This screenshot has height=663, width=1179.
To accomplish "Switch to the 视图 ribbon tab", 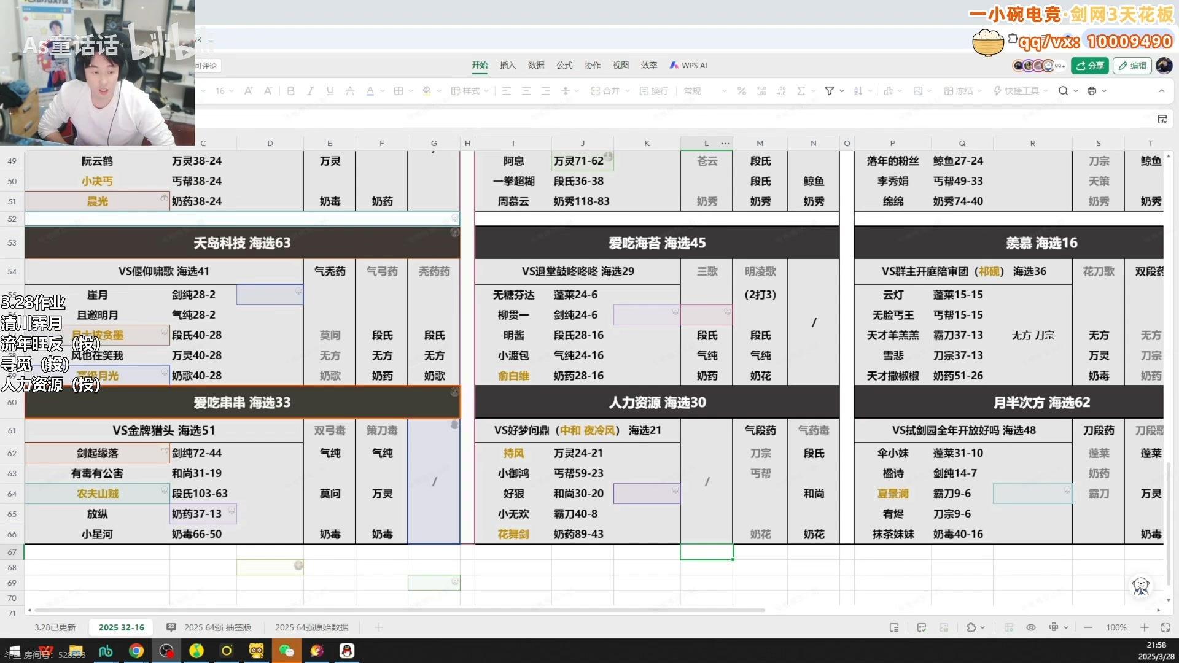I will coord(621,65).
